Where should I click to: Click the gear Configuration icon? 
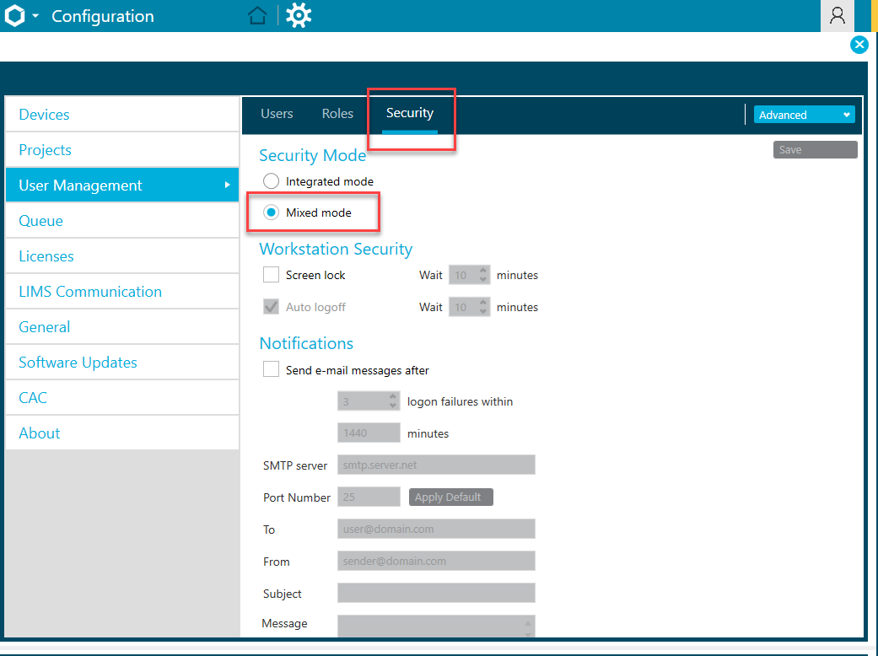click(298, 16)
